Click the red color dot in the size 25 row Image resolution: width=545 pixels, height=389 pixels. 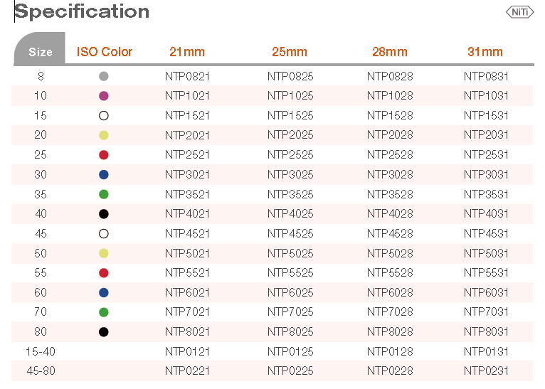[x=104, y=154]
